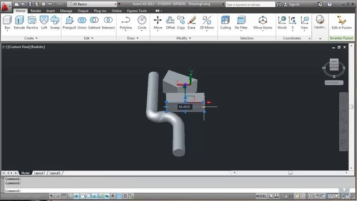Click the Copy tool
Image resolution: width=357 pixels, height=201 pixels.
(181, 23)
